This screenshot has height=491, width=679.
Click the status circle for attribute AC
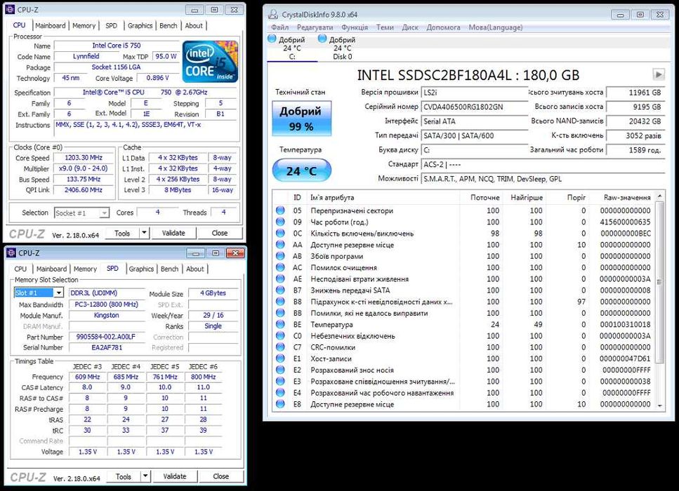(x=280, y=267)
